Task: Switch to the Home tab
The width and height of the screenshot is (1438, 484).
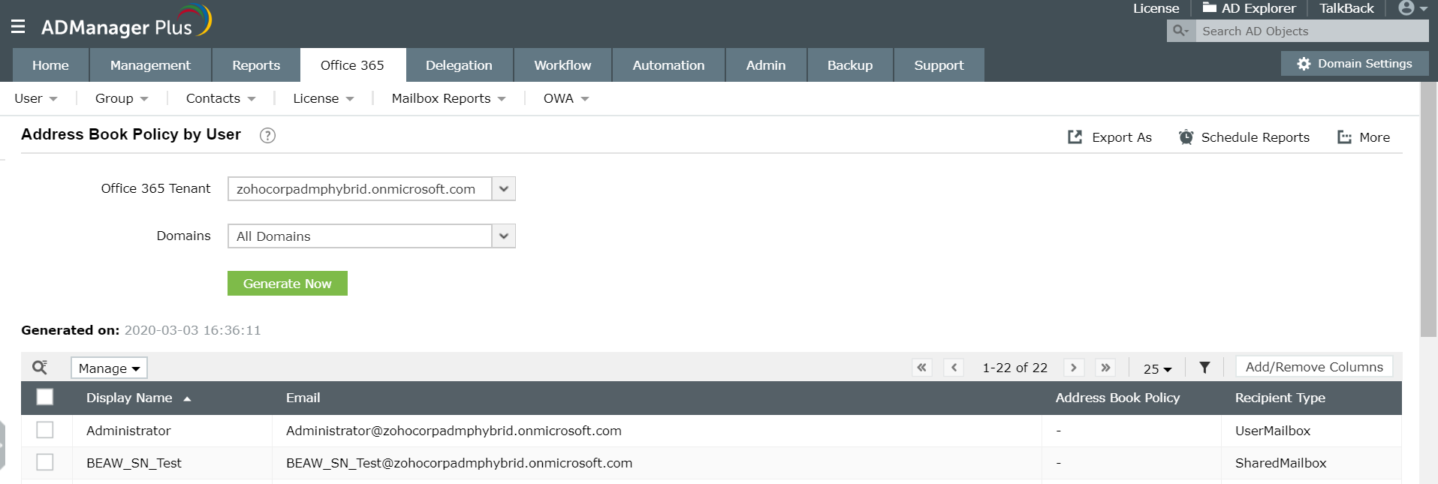Action: click(x=51, y=65)
